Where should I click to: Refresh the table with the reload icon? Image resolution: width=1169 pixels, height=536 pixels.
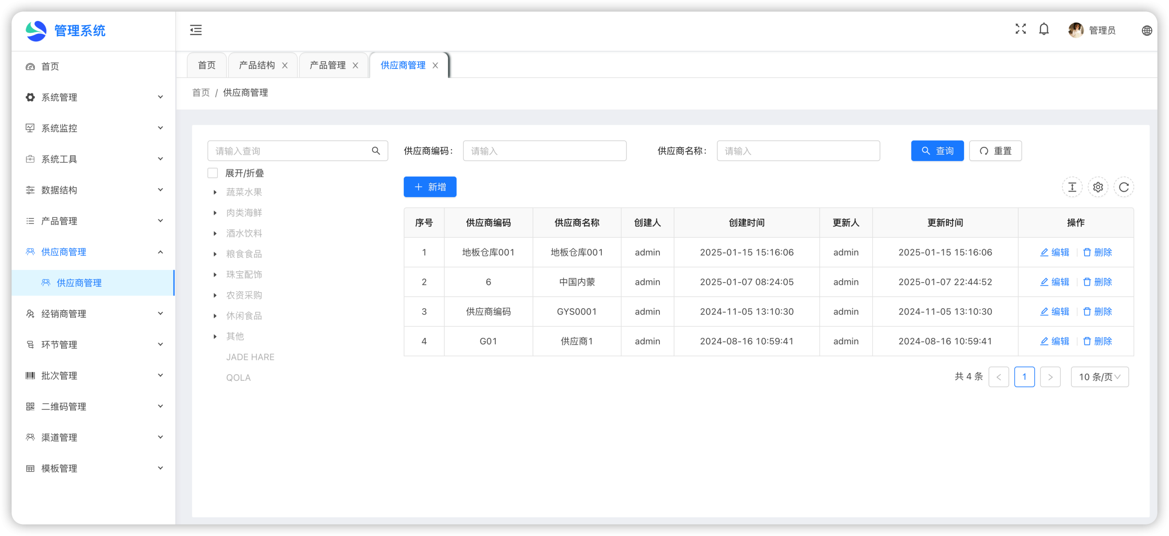click(x=1124, y=187)
